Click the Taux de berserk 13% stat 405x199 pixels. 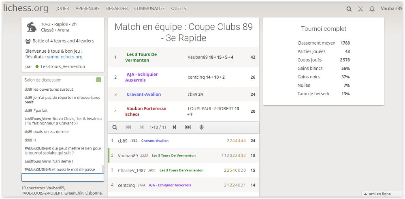pyautogui.click(x=324, y=94)
